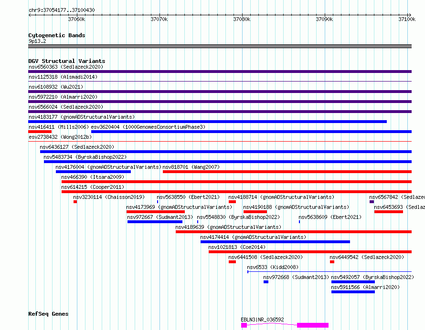This screenshot has width=425, height=330.
Task: Click the nsv466390 (Itsara2009) label
Action: pyautogui.click(x=93, y=177)
